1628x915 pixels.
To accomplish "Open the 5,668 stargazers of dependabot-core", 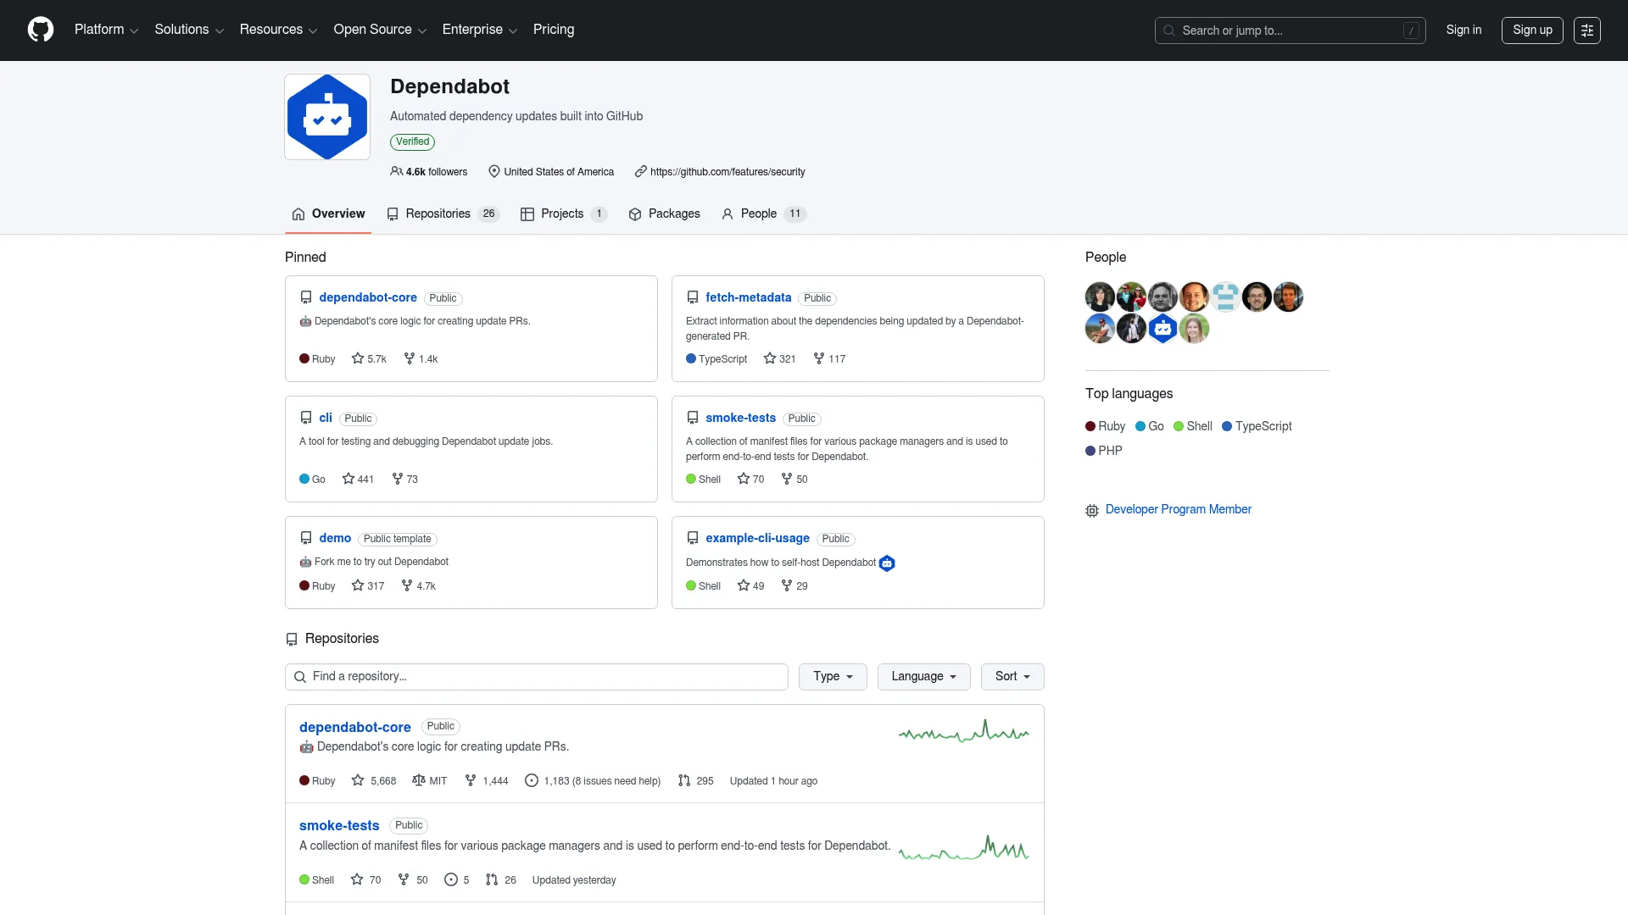I will click(374, 780).
